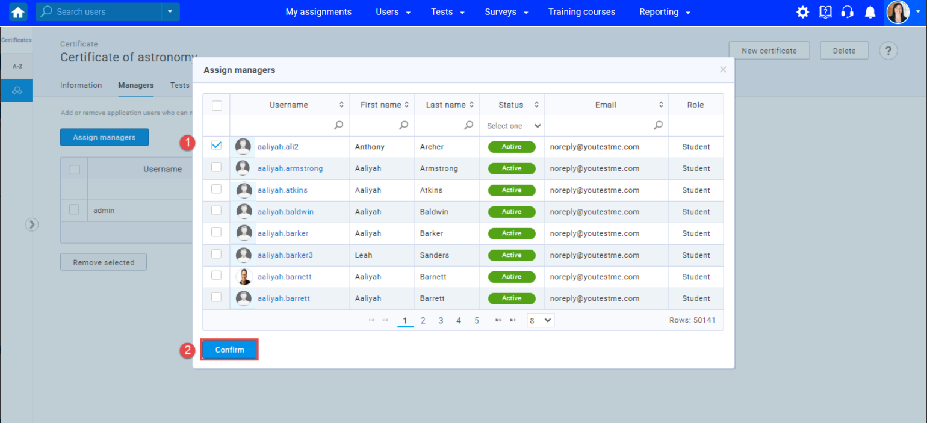Click the last page pagination icon
The width and height of the screenshot is (927, 423).
pos(513,320)
